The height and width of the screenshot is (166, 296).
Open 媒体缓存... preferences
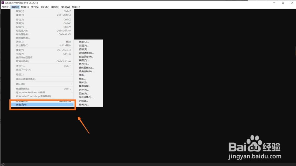88,86
